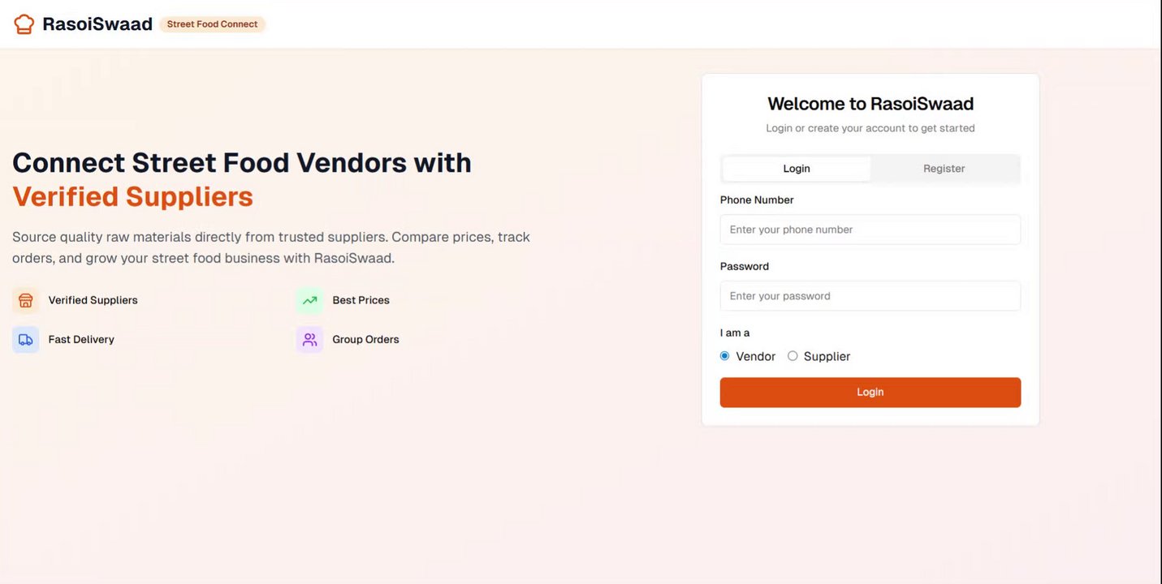Click the Fast Delivery truck icon

click(x=26, y=340)
